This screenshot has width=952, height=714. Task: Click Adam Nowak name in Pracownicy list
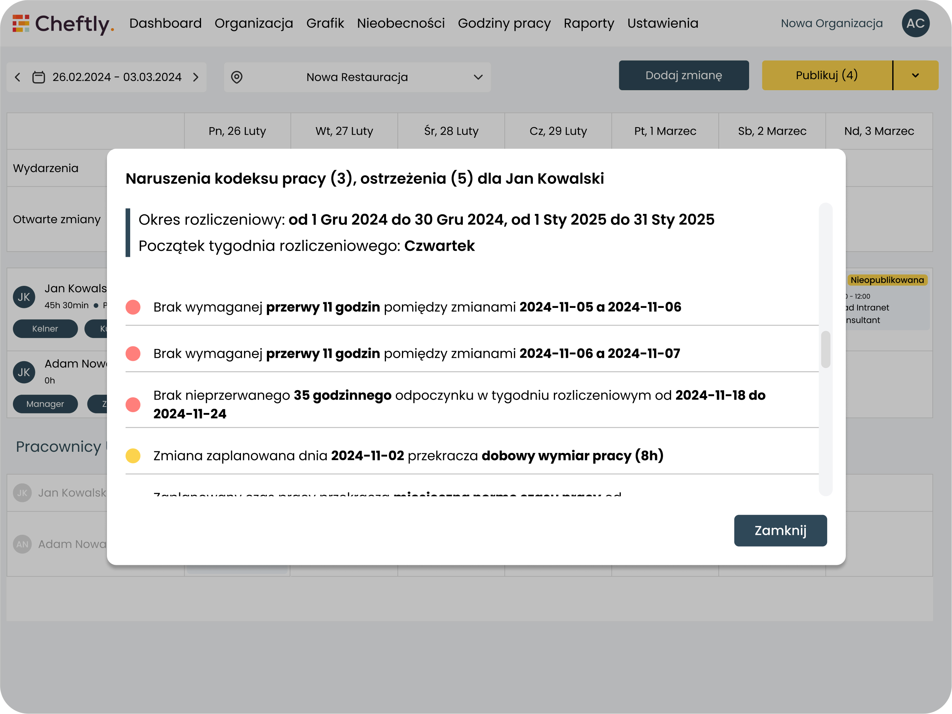72,544
